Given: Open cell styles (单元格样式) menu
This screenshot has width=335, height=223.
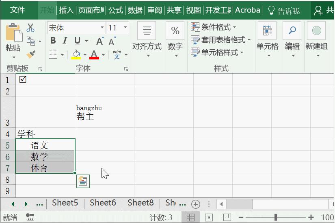Looking at the screenshot, I should coord(217,52).
